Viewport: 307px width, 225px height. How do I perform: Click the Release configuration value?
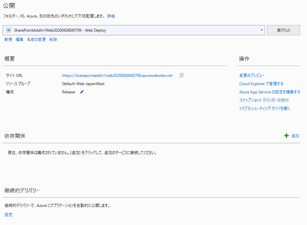68,92
